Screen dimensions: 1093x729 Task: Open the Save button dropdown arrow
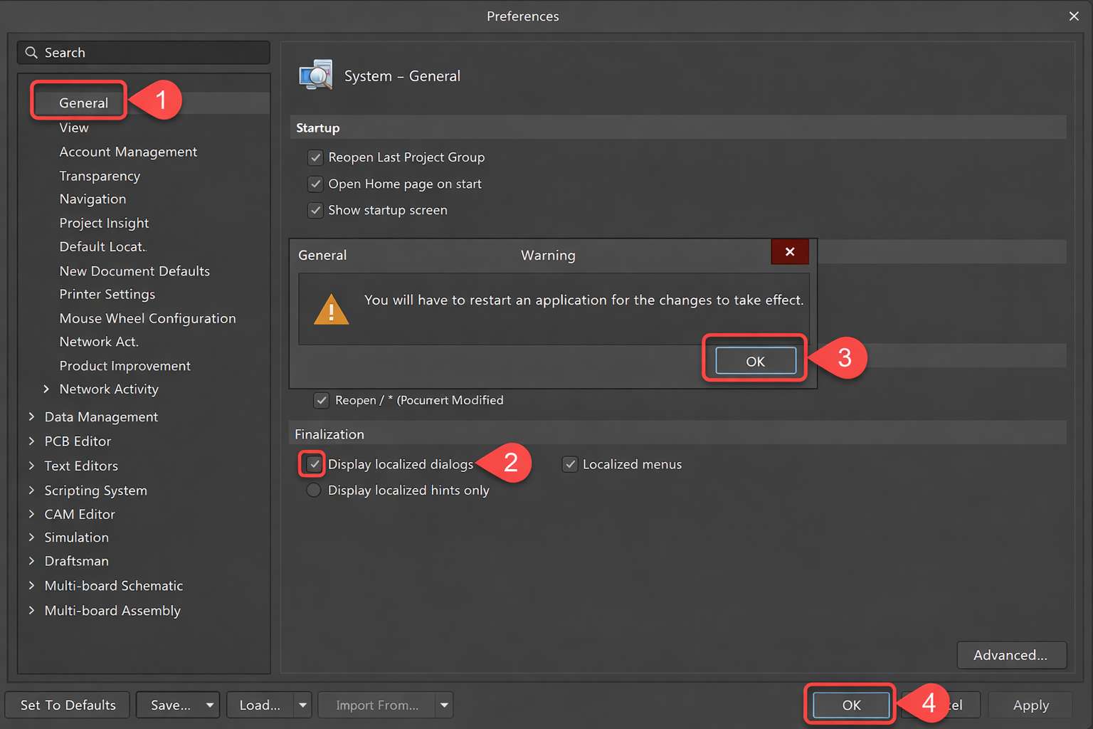tap(210, 706)
